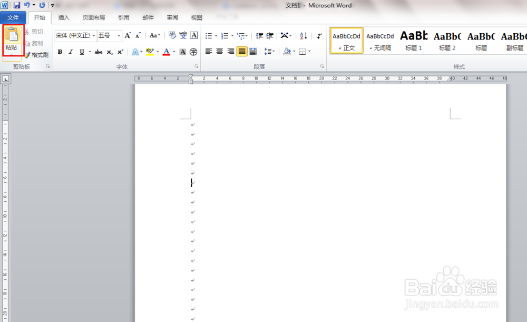Switch to the 邮件 tab
Viewport: 527px width, 322px height.
click(x=148, y=17)
